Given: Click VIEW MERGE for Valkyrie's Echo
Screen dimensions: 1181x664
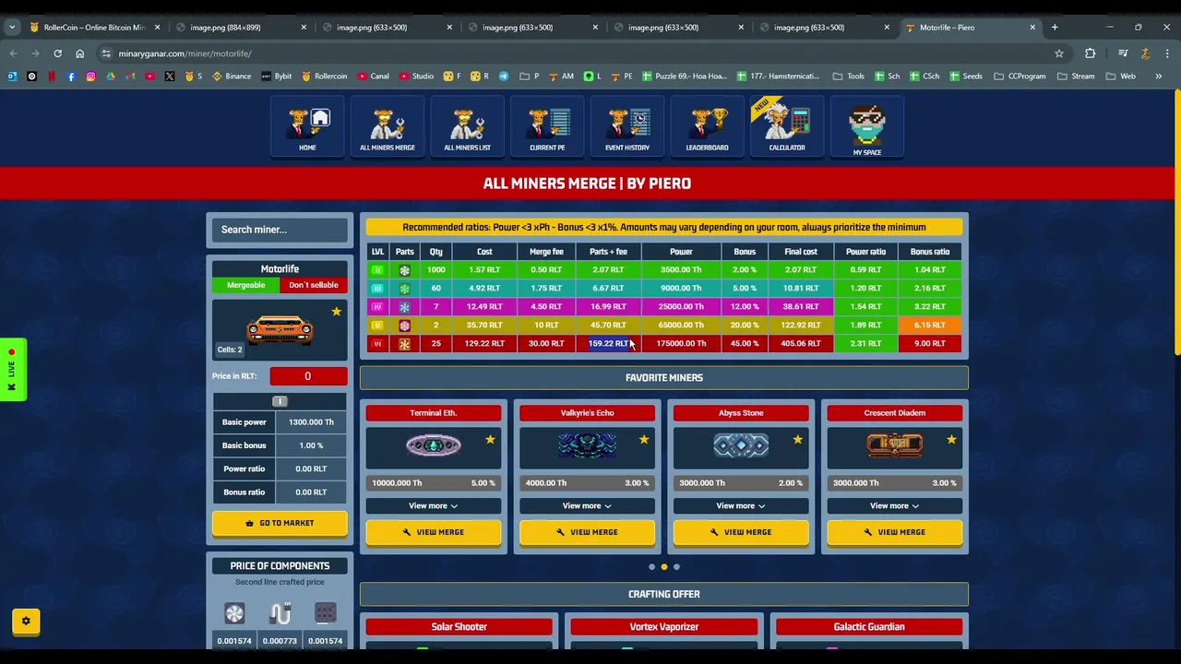Looking at the screenshot, I should pos(588,532).
